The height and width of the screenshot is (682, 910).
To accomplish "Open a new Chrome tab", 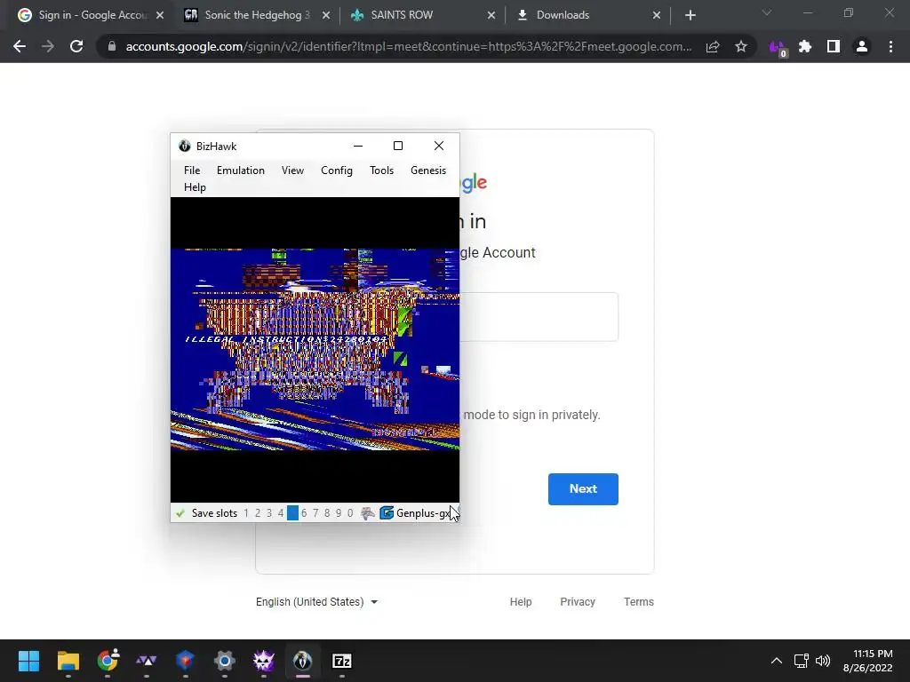I will [690, 16].
